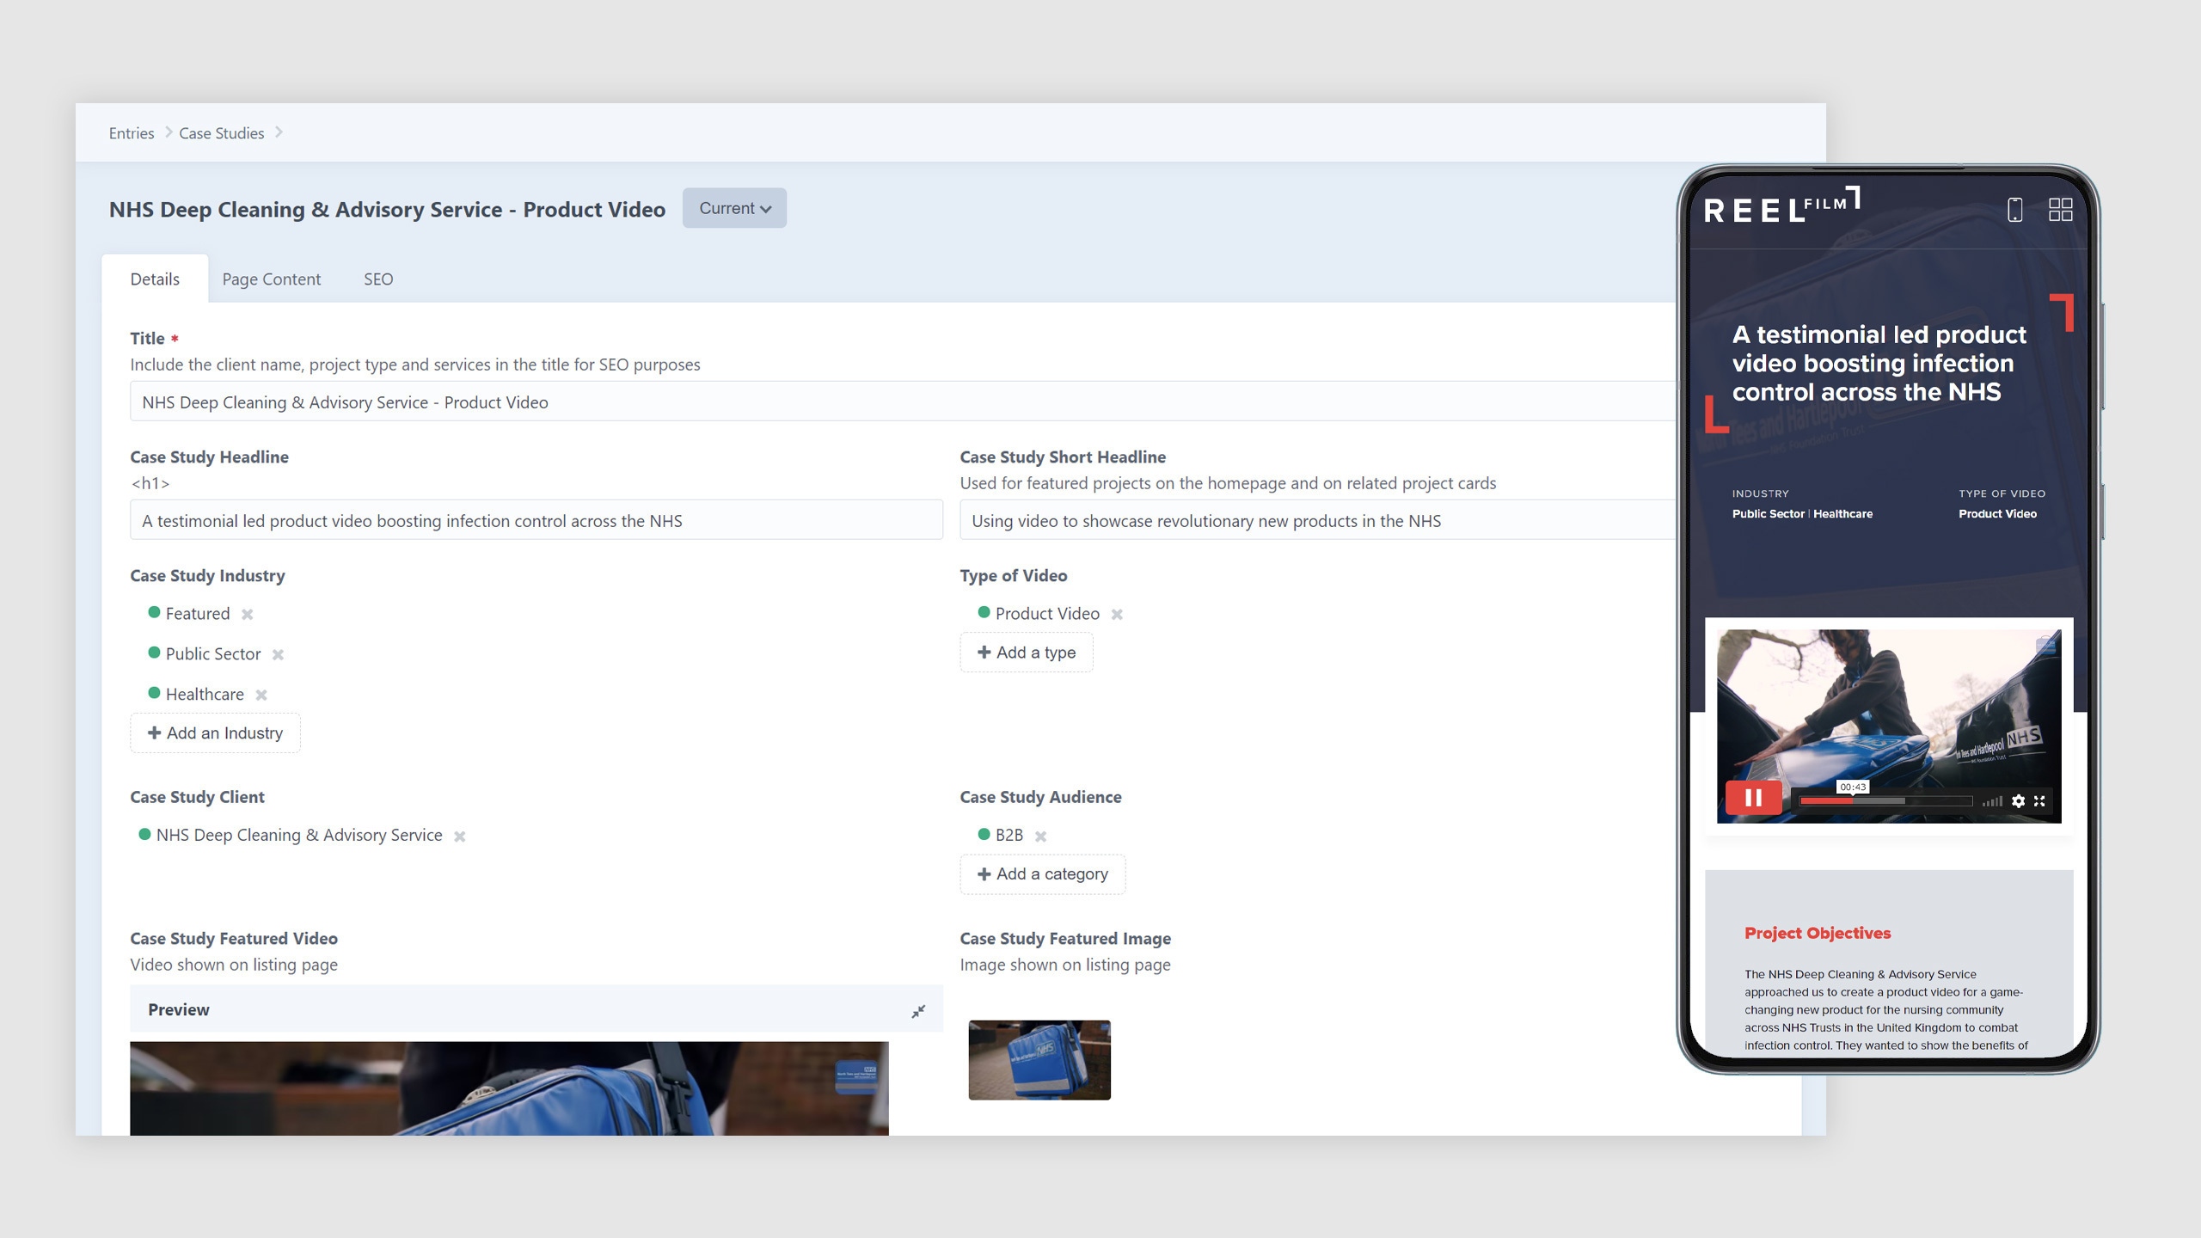Switch to the Page Content tab
2201x1238 pixels.
(x=271, y=279)
